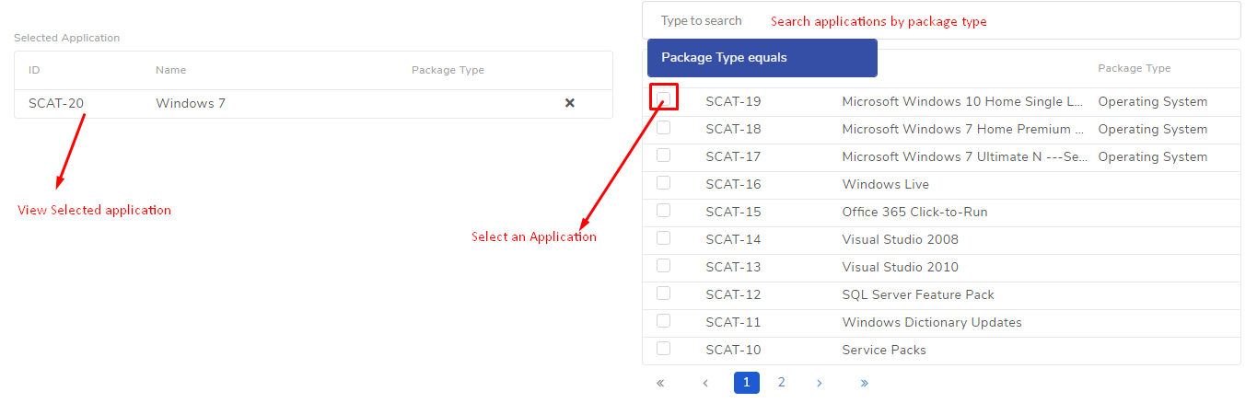Check the Service Packs row checkbox
The image size is (1257, 403).
point(663,349)
